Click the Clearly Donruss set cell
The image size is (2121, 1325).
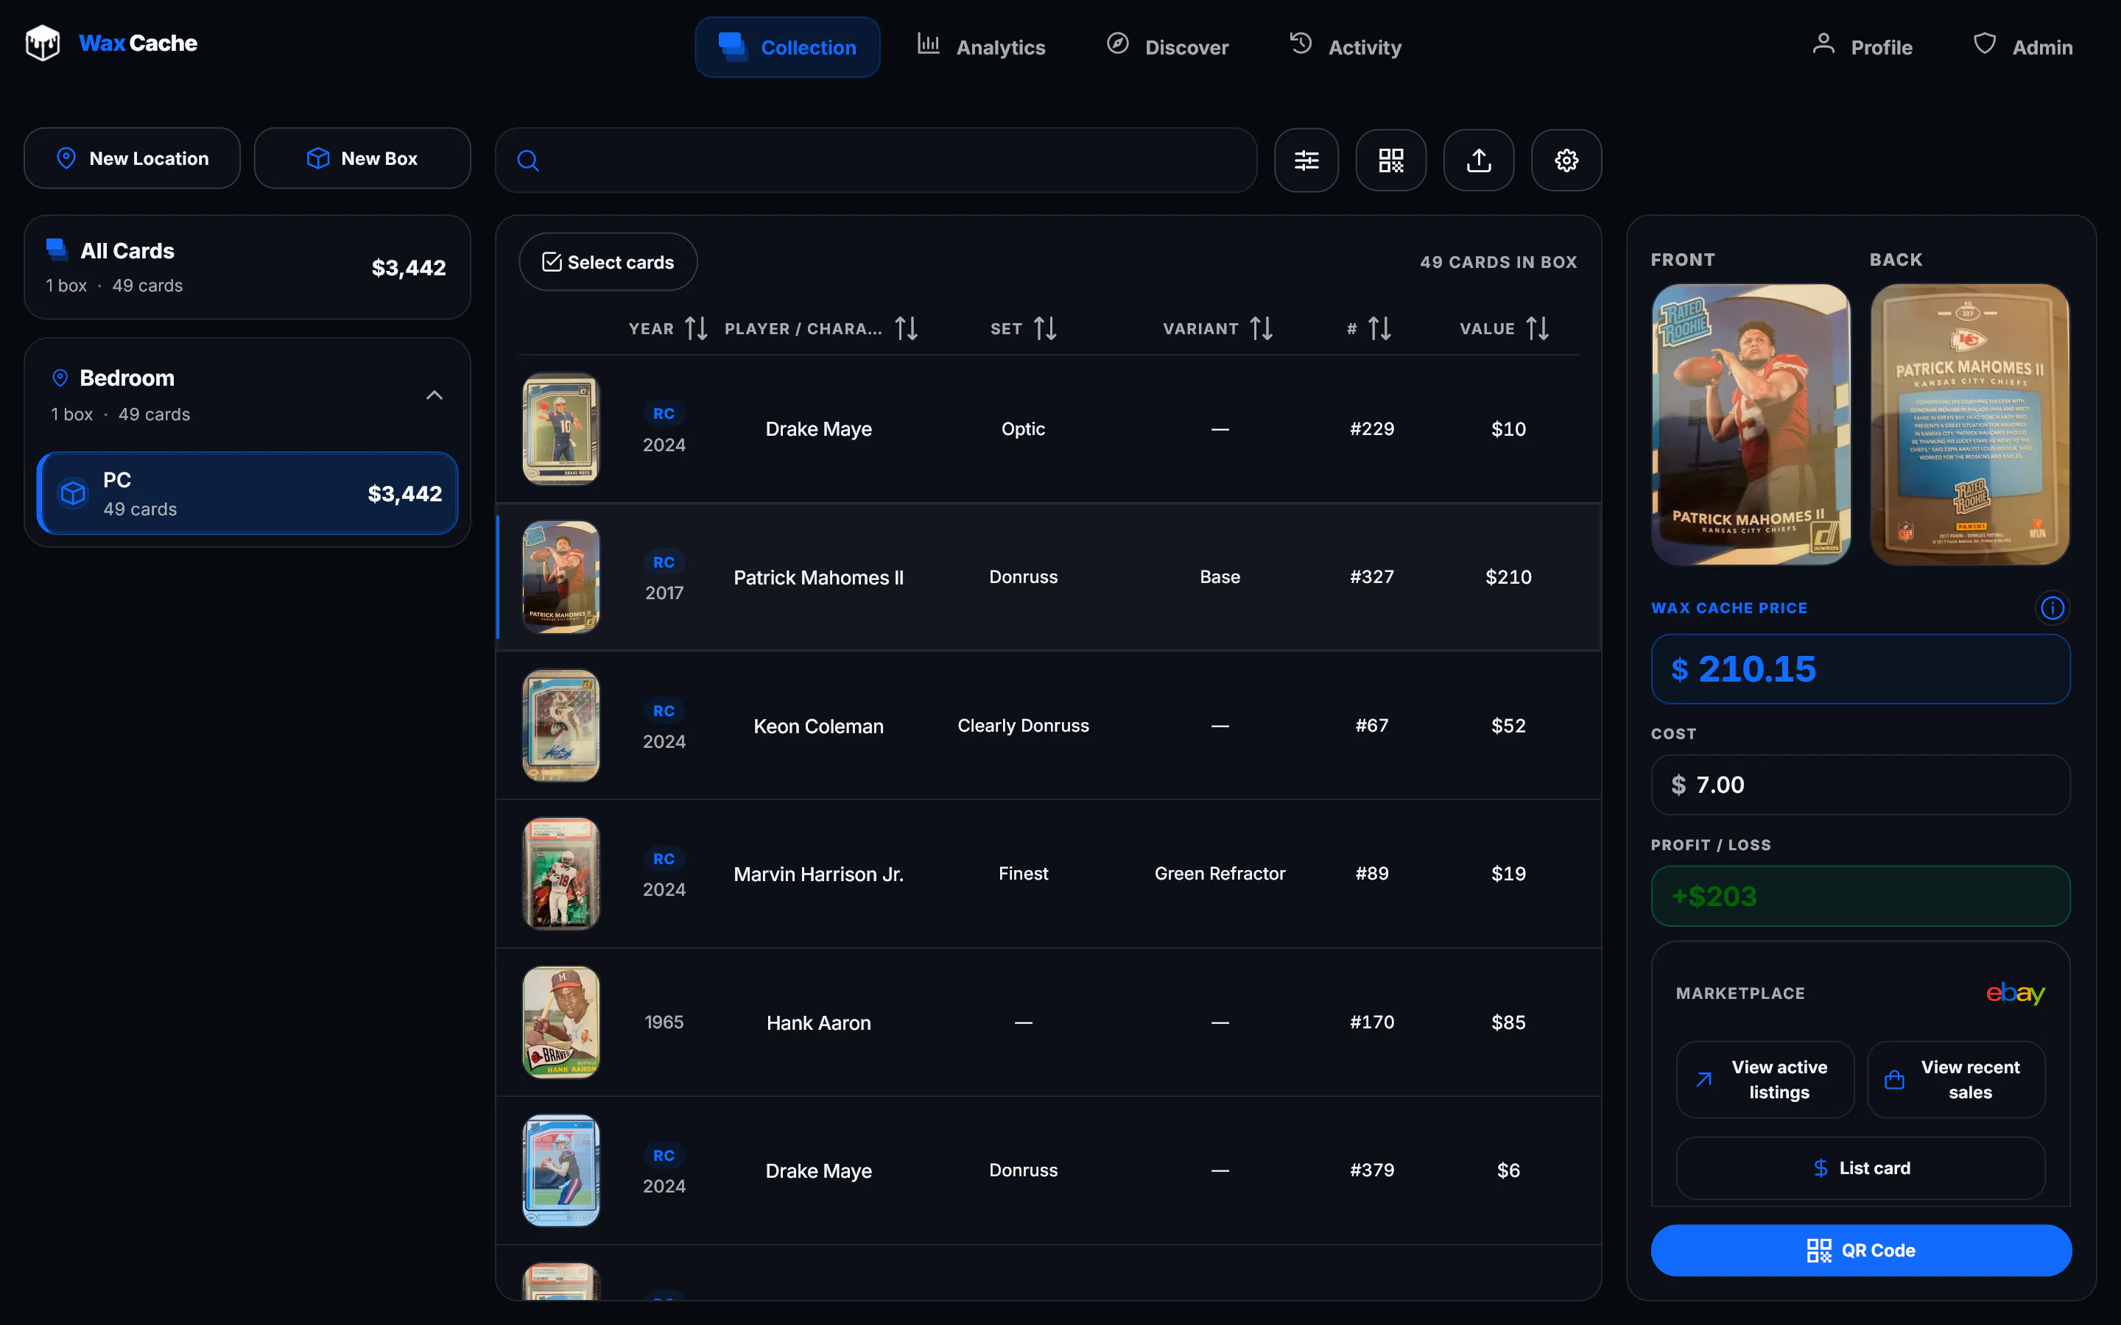pyautogui.click(x=1023, y=726)
